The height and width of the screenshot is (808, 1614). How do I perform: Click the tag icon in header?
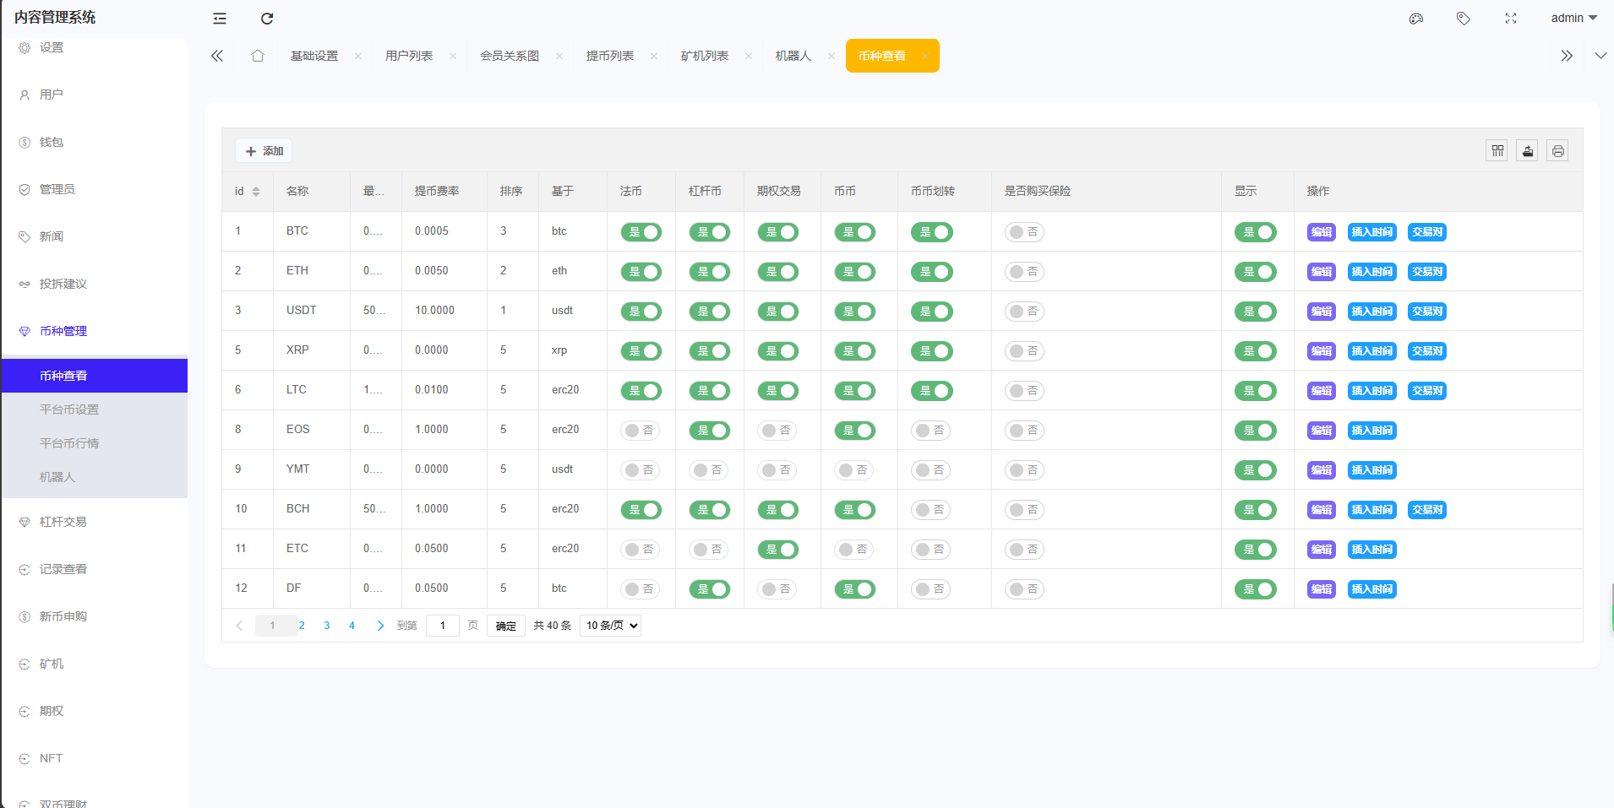(1464, 19)
